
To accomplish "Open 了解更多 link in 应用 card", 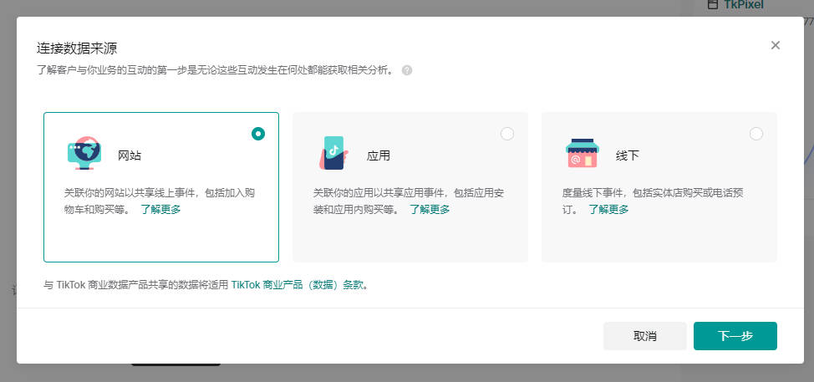I will coord(430,209).
